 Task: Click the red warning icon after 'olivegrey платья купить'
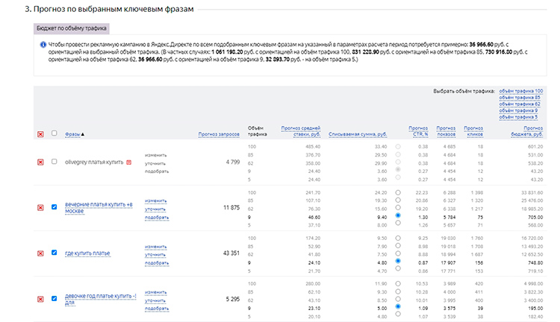click(x=128, y=162)
